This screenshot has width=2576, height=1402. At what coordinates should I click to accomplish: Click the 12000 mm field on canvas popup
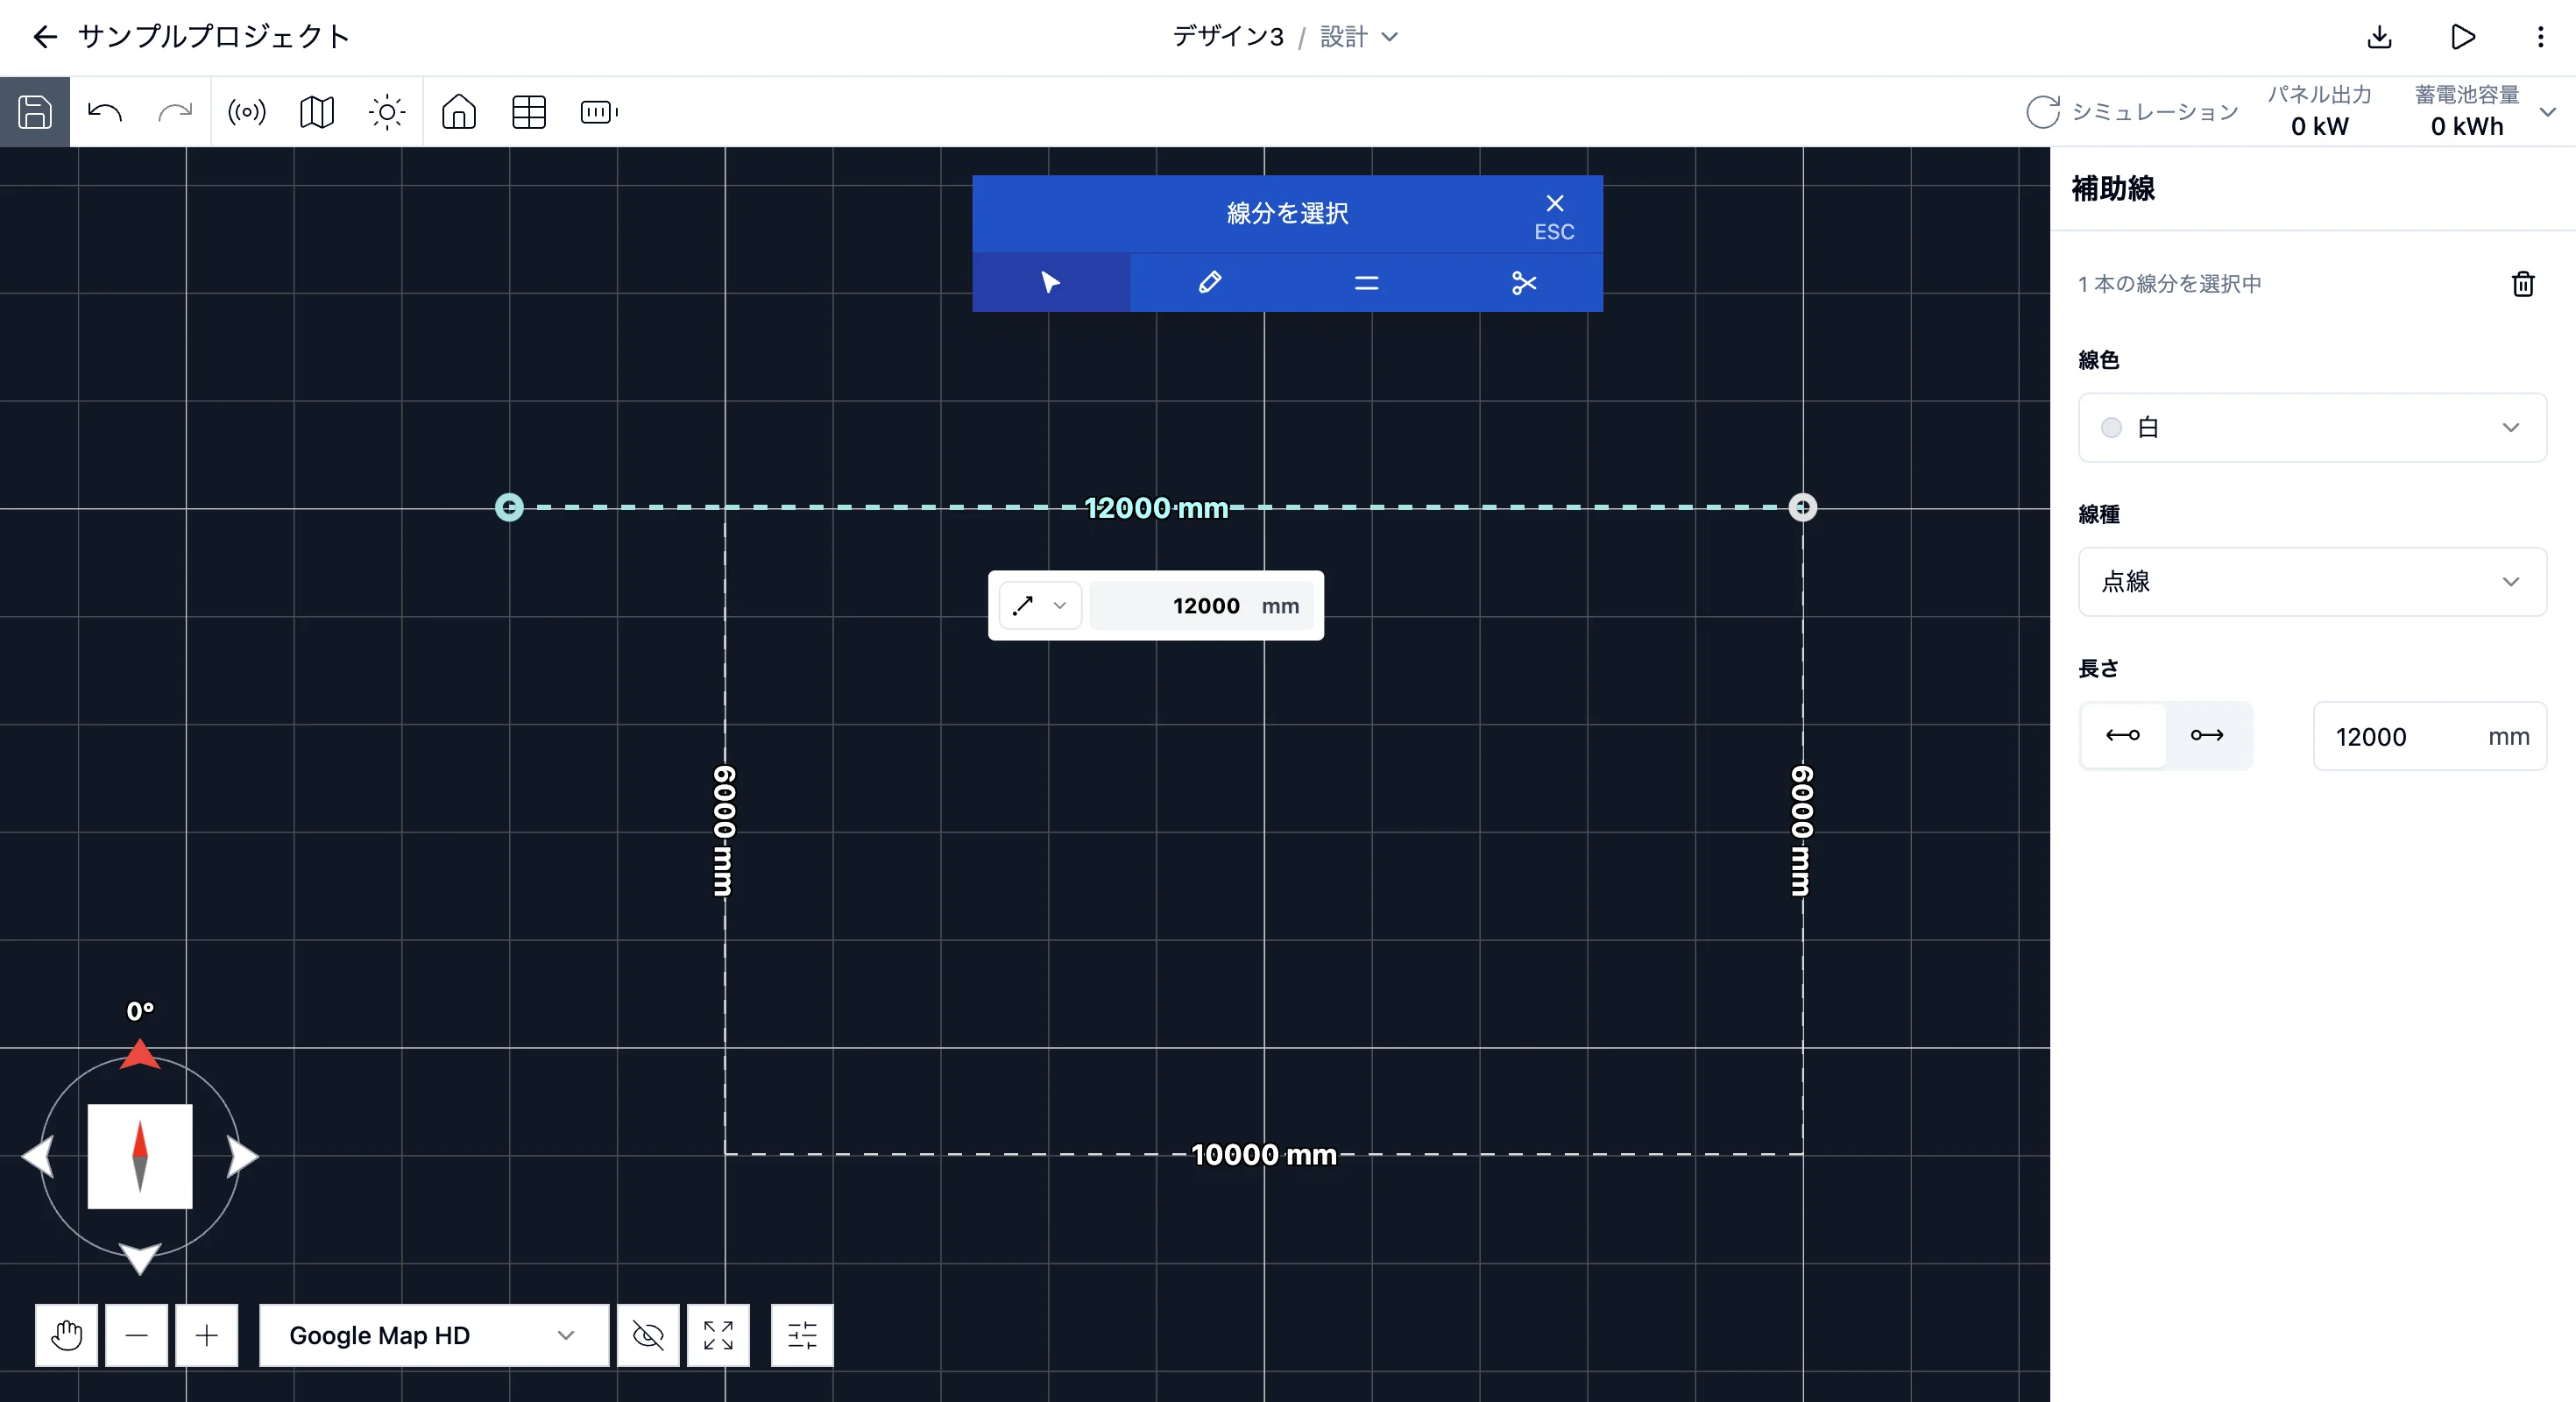coord(1201,605)
